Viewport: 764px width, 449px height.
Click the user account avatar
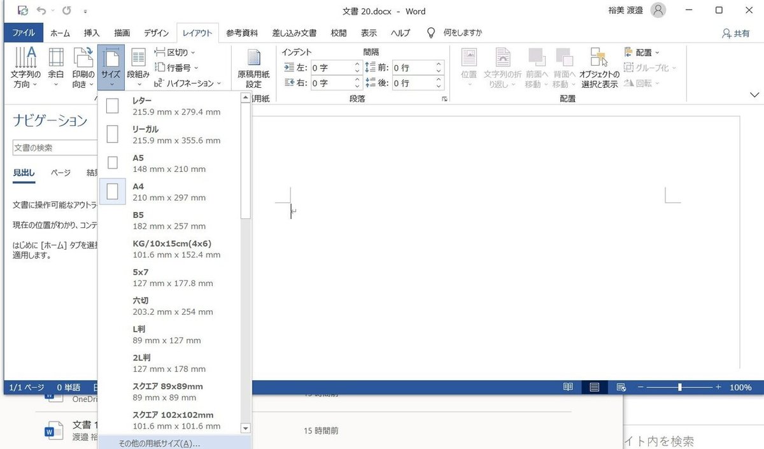[659, 10]
